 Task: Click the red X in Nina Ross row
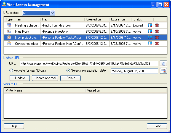coord(157,32)
